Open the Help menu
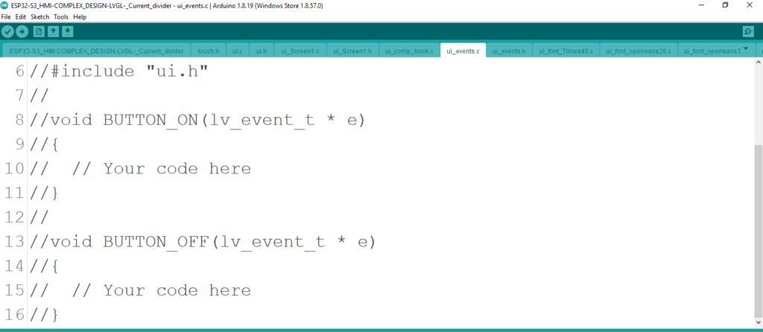The height and width of the screenshot is (332, 763). [80, 16]
